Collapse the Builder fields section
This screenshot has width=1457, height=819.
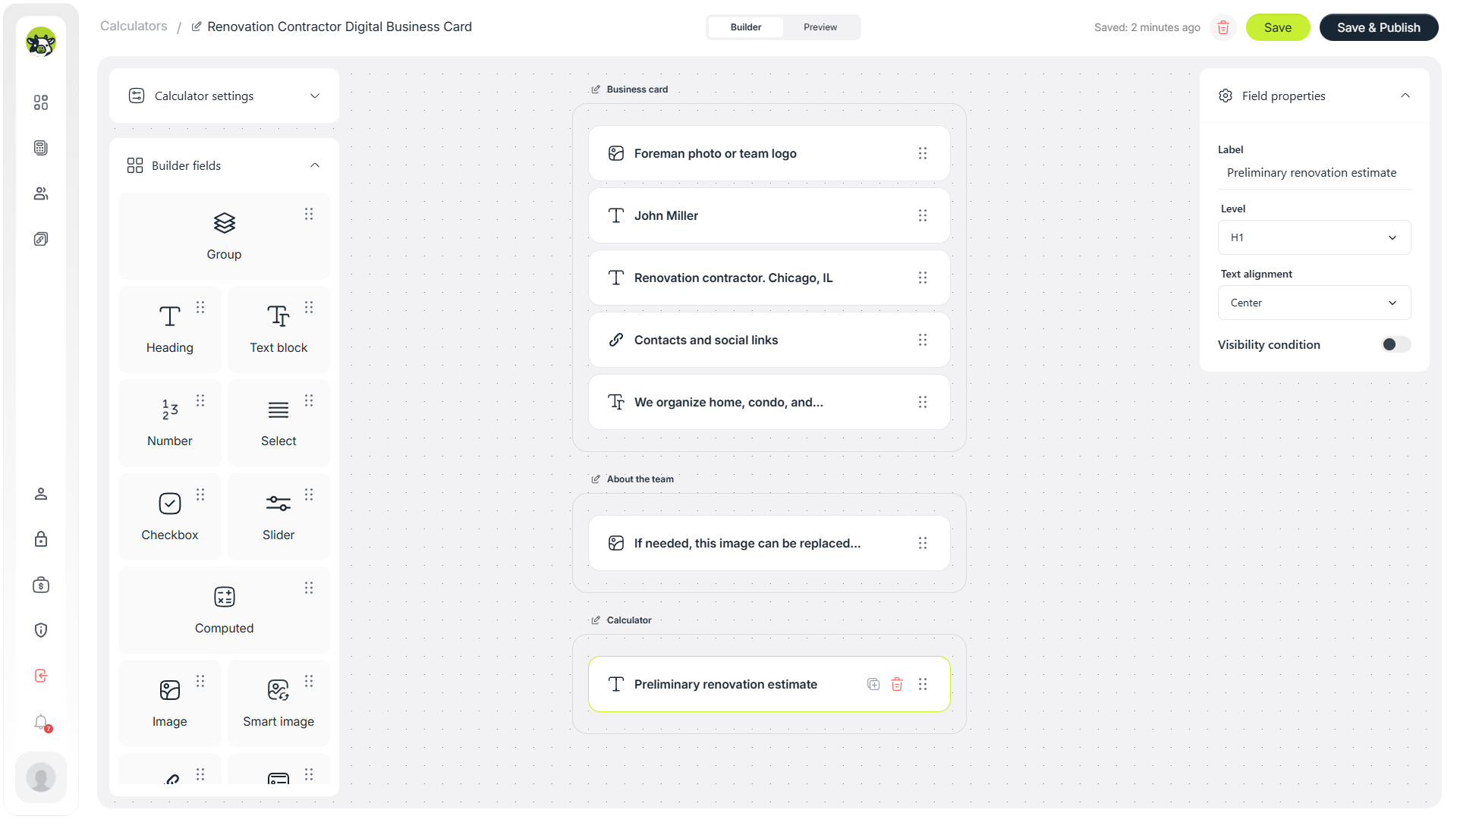point(315,165)
